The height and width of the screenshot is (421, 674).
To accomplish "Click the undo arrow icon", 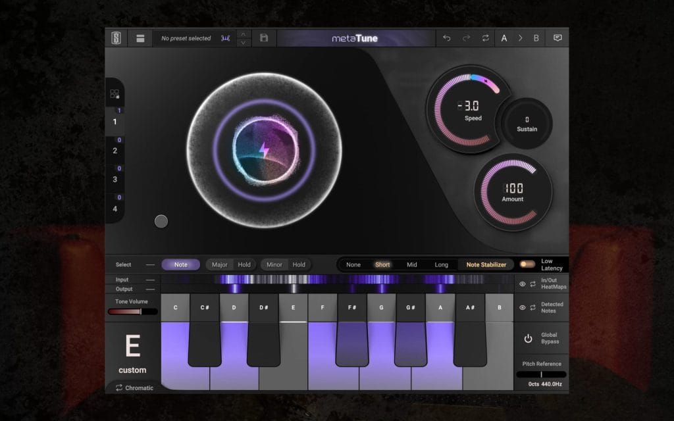I will 447,38.
